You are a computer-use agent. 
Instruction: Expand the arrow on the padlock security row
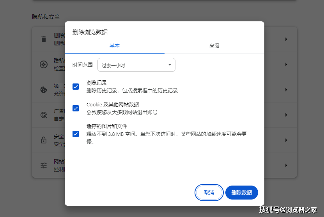click(x=286, y=140)
